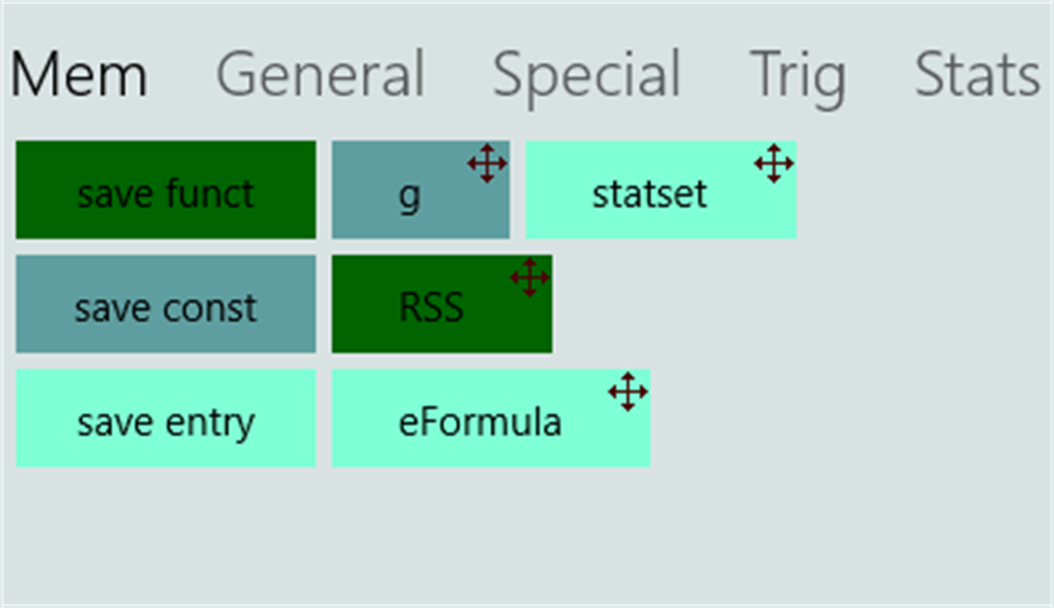Image resolution: width=1054 pixels, height=608 pixels.
Task: Select the Special tab
Action: click(x=586, y=74)
